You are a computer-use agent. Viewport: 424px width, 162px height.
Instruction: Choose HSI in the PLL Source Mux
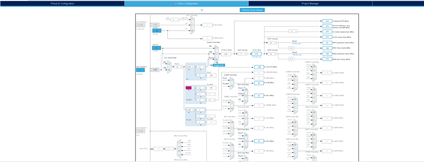(169, 64)
